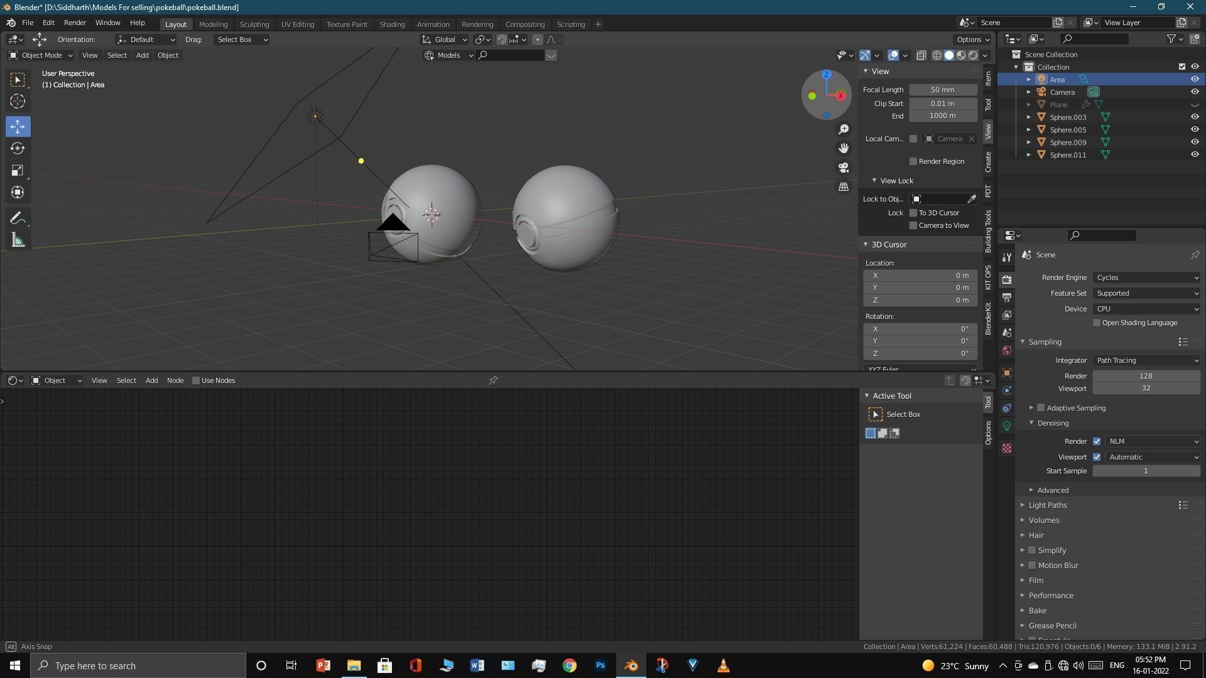This screenshot has width=1206, height=678.
Task: Hide the Camera object in outliner
Action: tap(1195, 92)
